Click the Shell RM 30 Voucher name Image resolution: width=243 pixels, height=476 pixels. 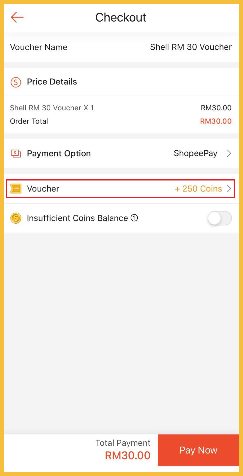191,47
